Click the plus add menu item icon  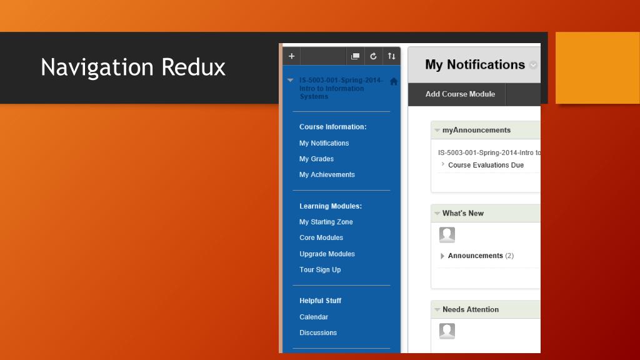point(291,56)
